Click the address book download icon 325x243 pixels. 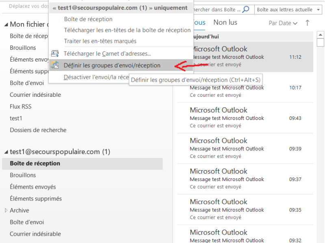(55, 53)
